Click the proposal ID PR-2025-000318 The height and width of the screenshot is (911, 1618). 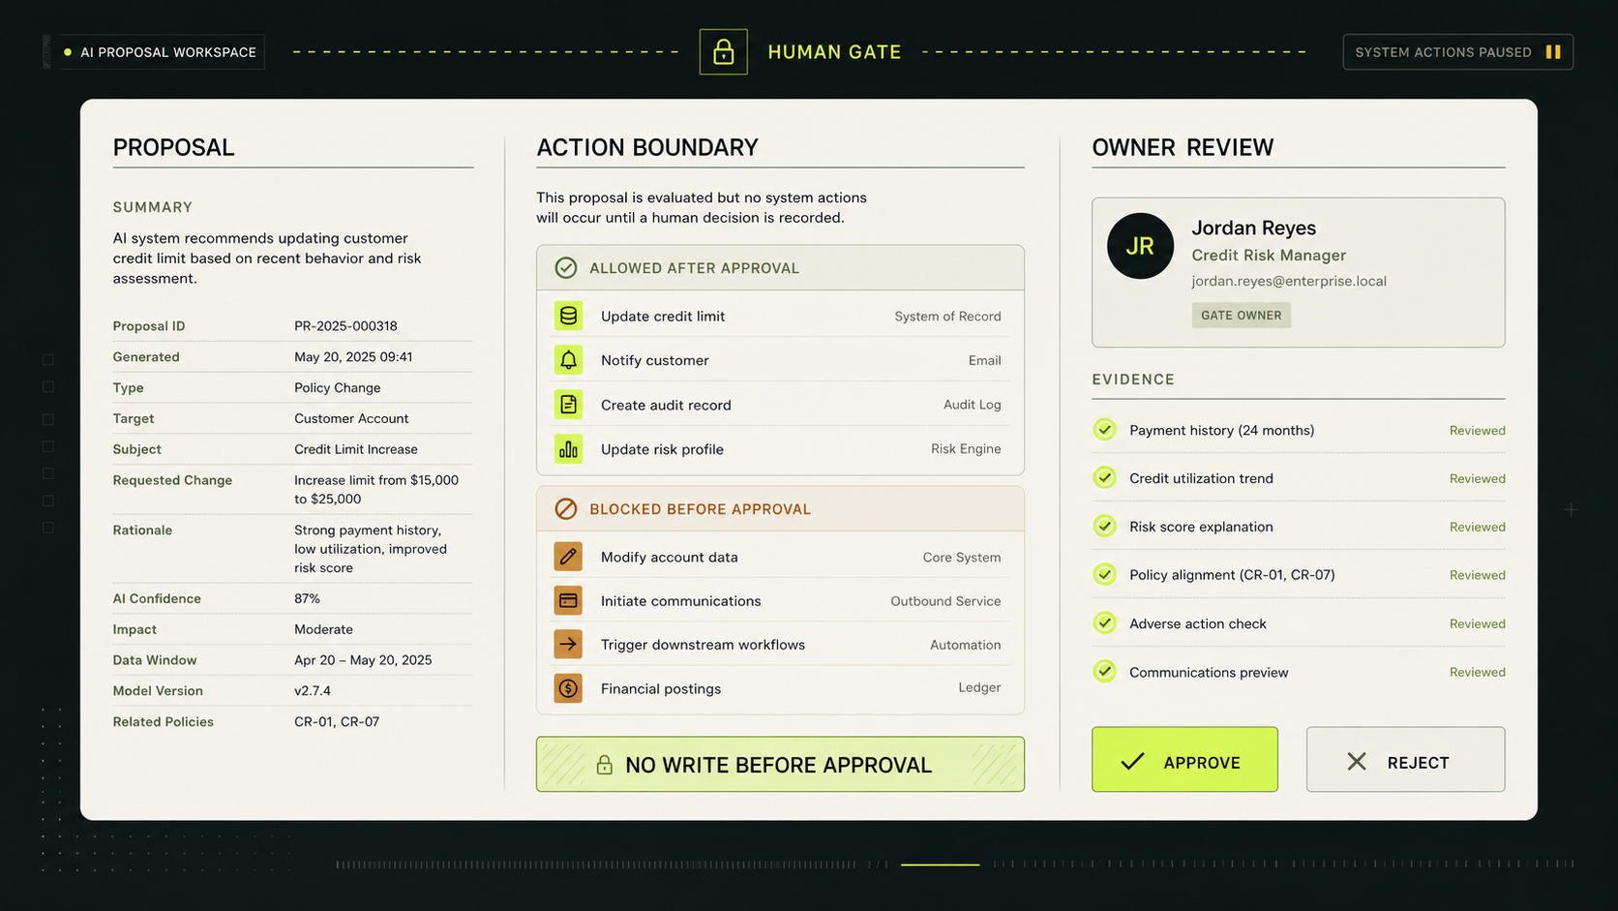pos(345,326)
